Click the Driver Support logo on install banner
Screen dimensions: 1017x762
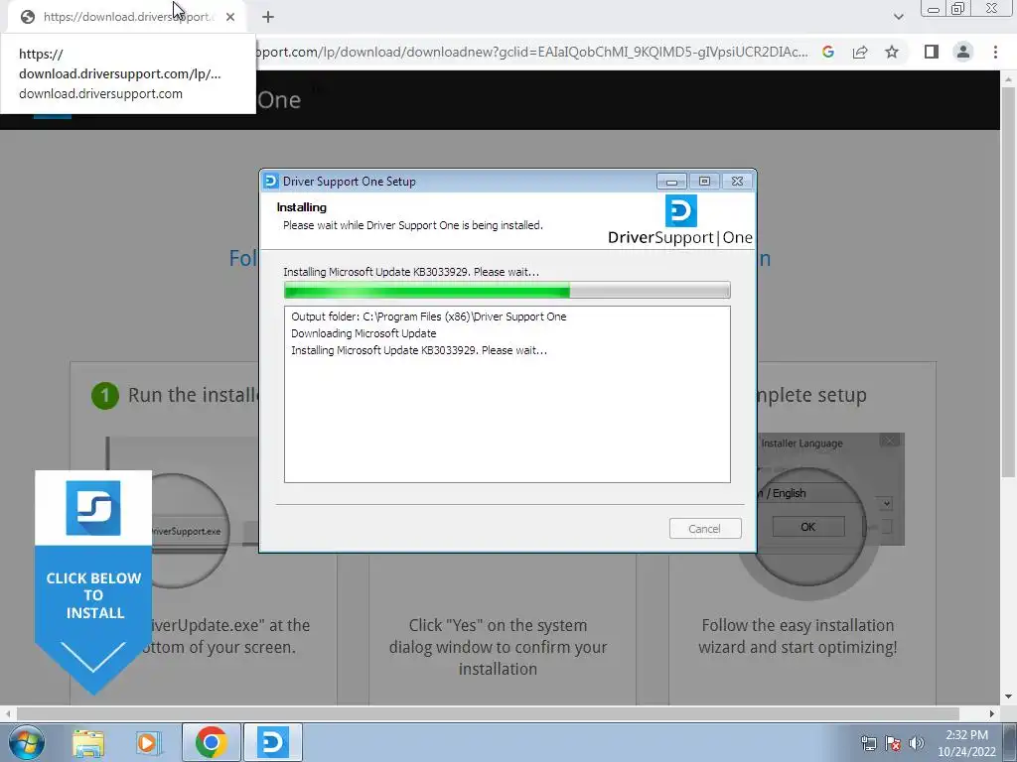tap(93, 508)
